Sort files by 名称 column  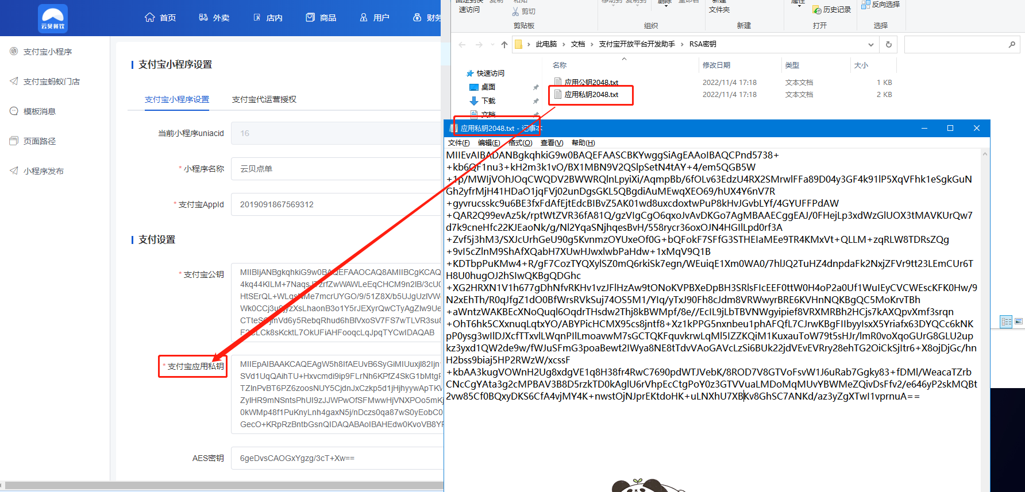tap(560, 65)
